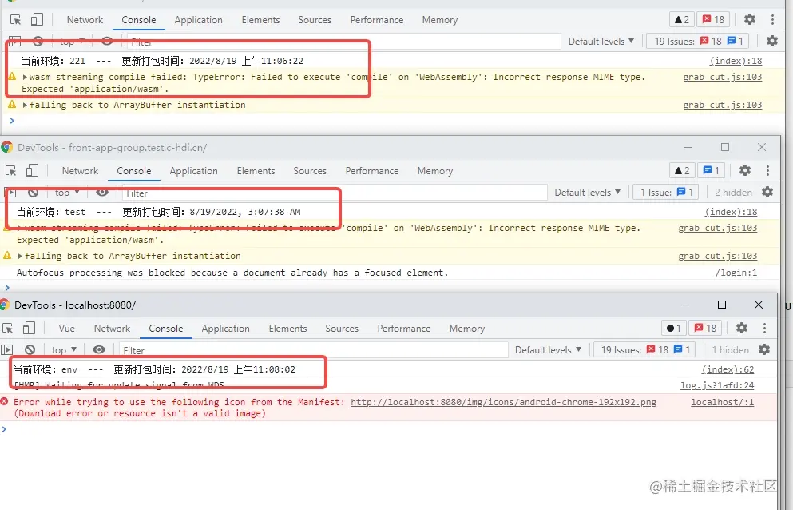Open settings gear in front-app-group DevTools tab bar
The width and height of the screenshot is (793, 510).
(x=745, y=170)
